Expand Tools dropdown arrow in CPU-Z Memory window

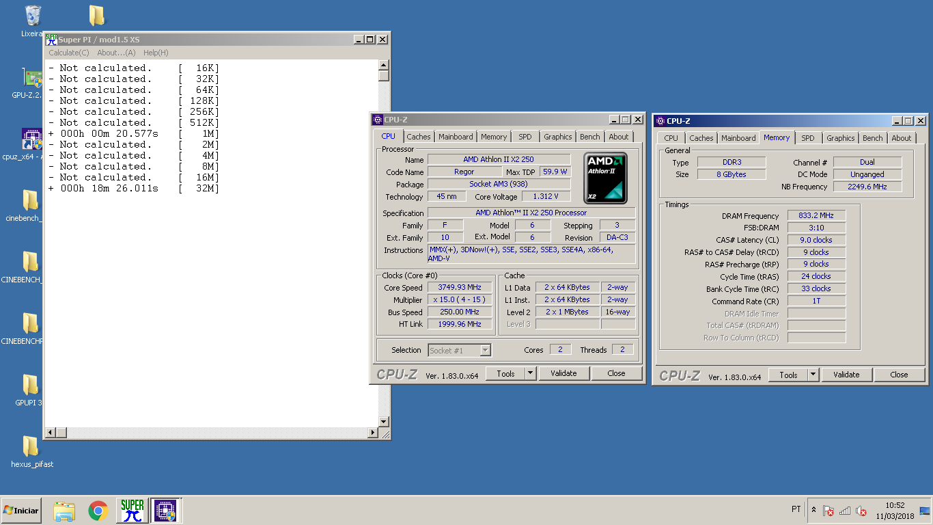tap(813, 375)
